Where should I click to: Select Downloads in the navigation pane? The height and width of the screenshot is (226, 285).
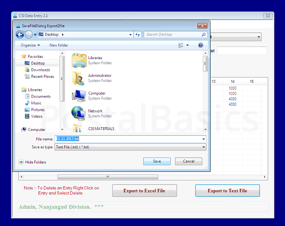coord(40,70)
